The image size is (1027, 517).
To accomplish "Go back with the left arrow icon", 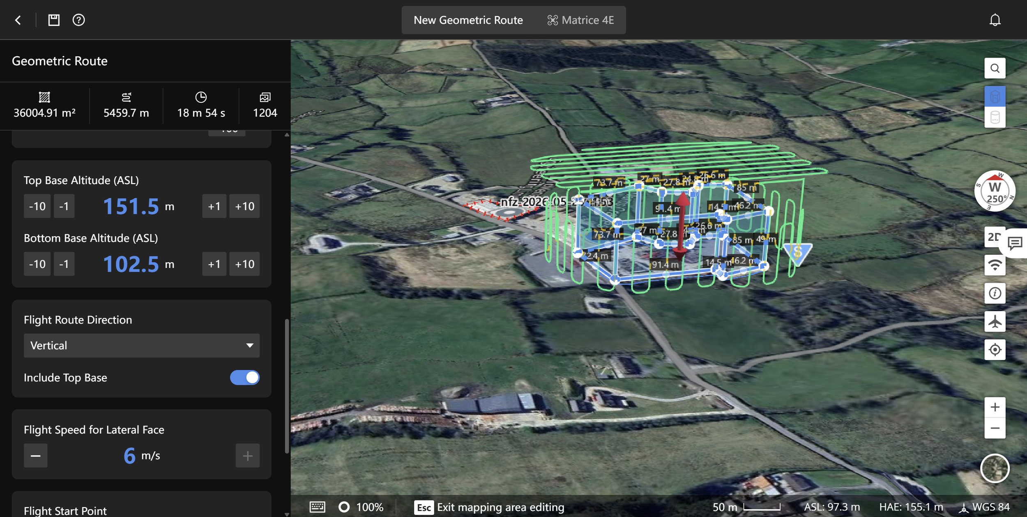I will 18,20.
